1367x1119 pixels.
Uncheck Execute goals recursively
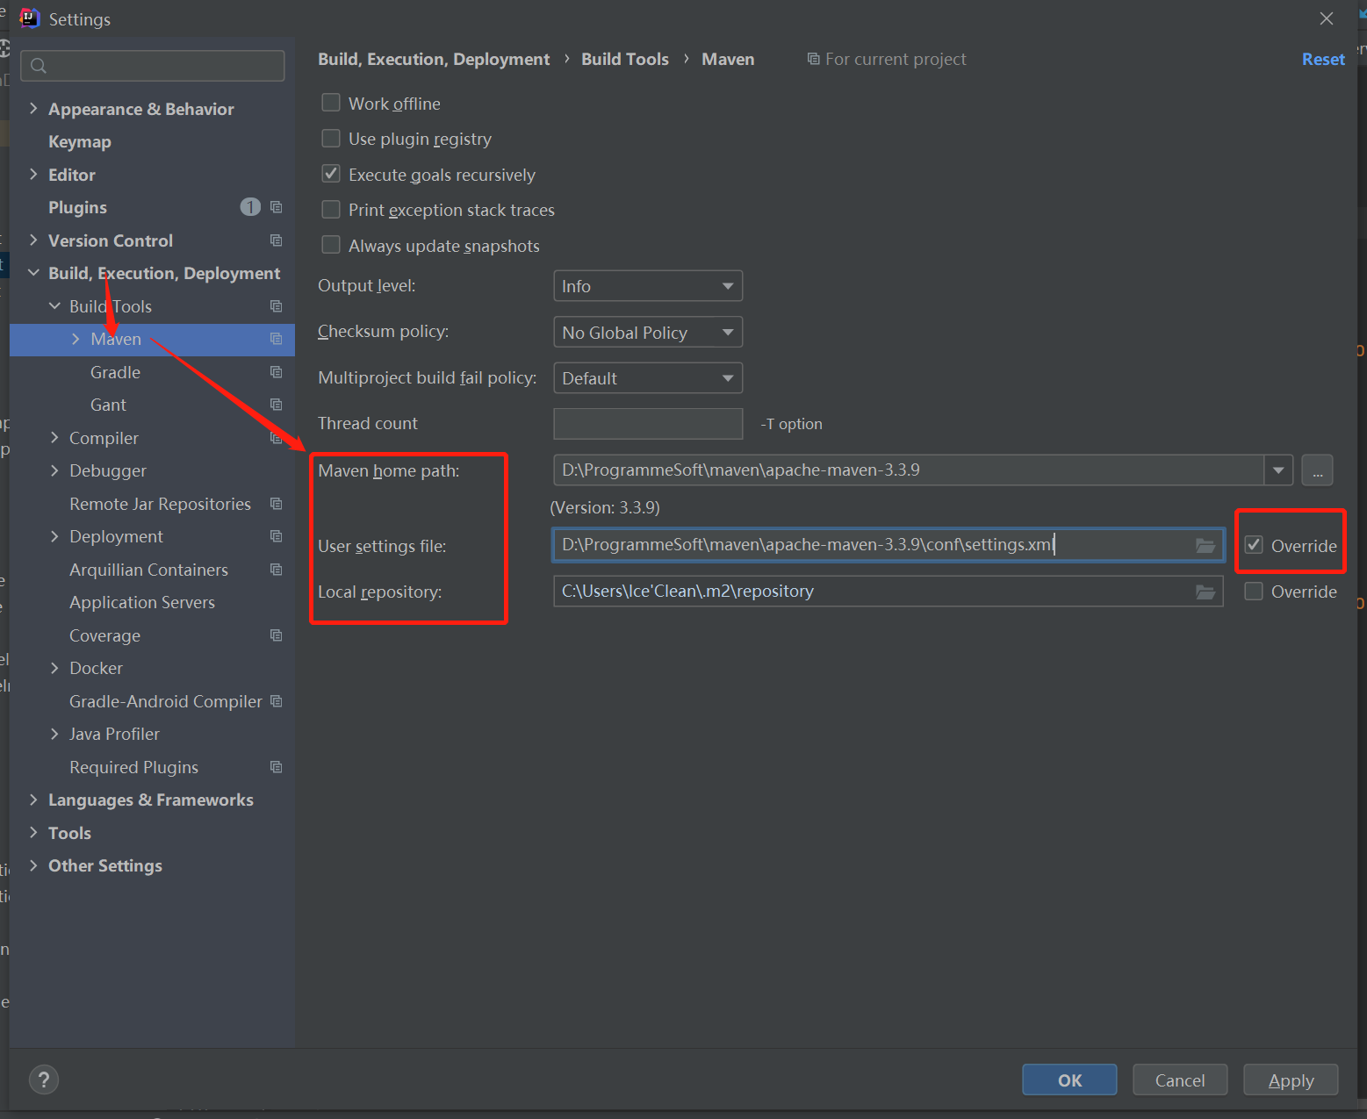(331, 174)
